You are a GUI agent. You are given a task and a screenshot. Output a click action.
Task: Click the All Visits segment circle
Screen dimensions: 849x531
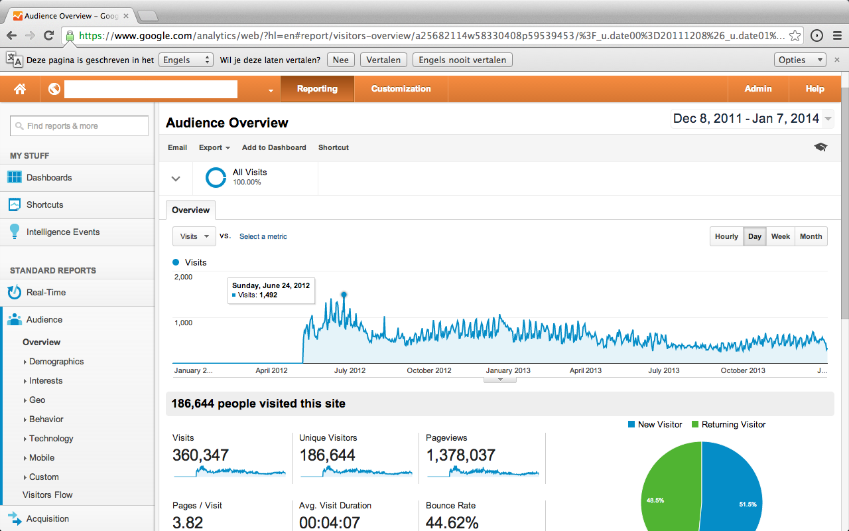pos(216,177)
